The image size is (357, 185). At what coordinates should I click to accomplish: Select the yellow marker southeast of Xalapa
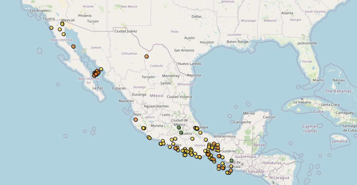(200, 132)
